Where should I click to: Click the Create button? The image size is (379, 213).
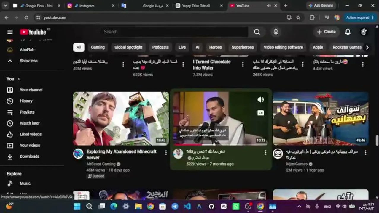tap(326, 32)
